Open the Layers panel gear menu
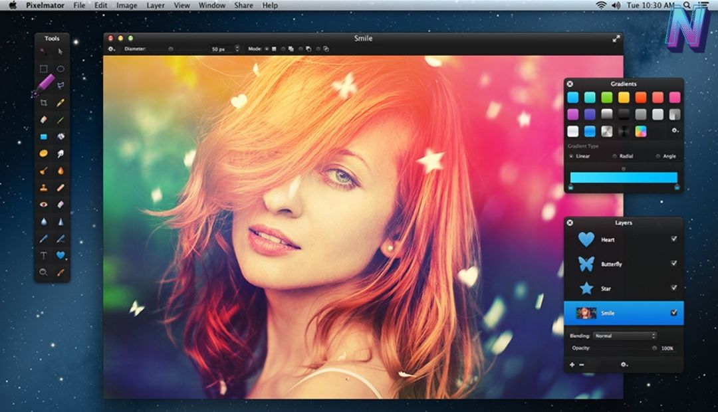This screenshot has height=412, width=718. pos(624,365)
